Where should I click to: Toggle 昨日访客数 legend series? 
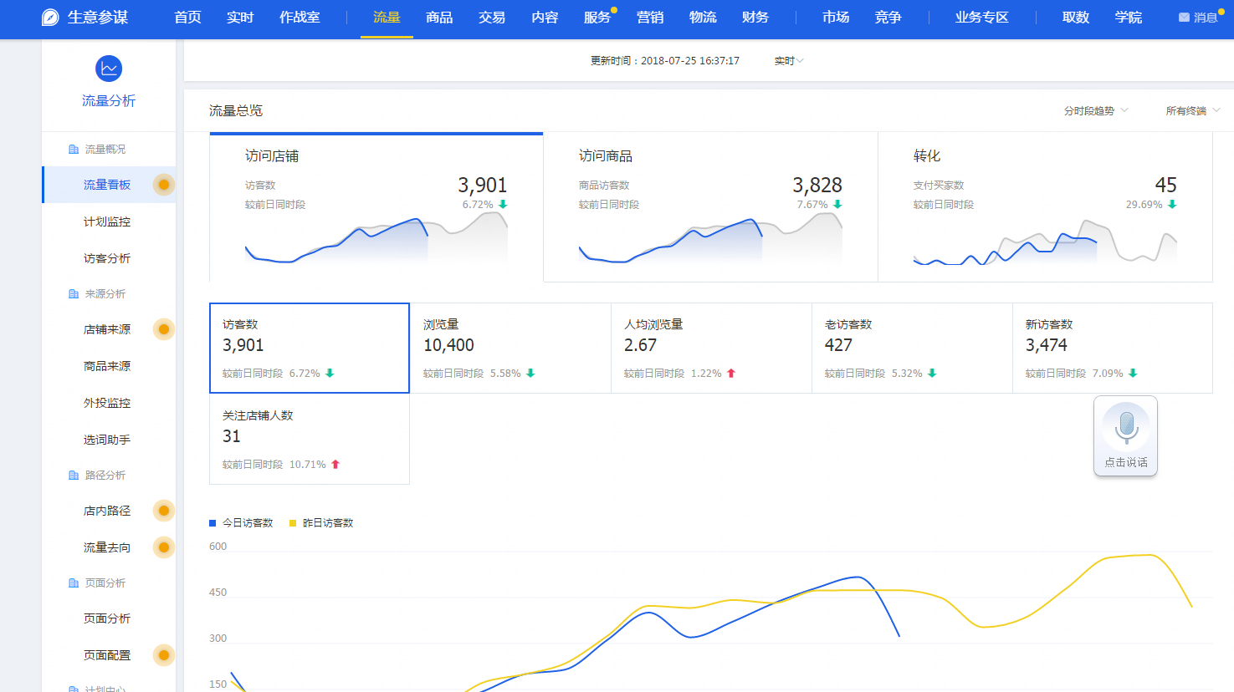pos(321,523)
